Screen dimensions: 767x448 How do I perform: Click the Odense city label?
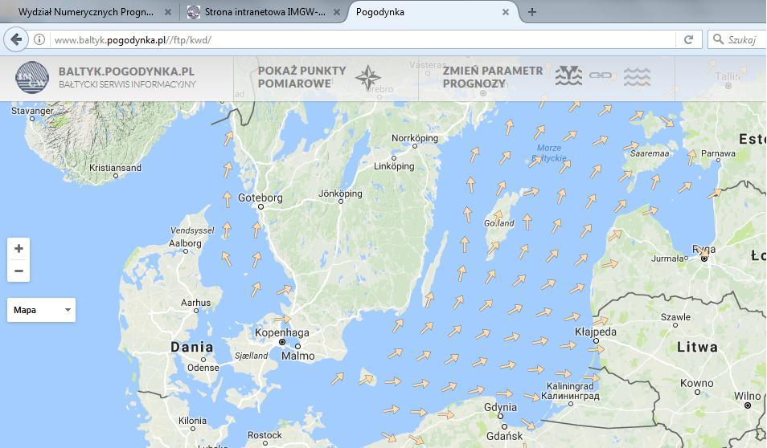[203, 368]
